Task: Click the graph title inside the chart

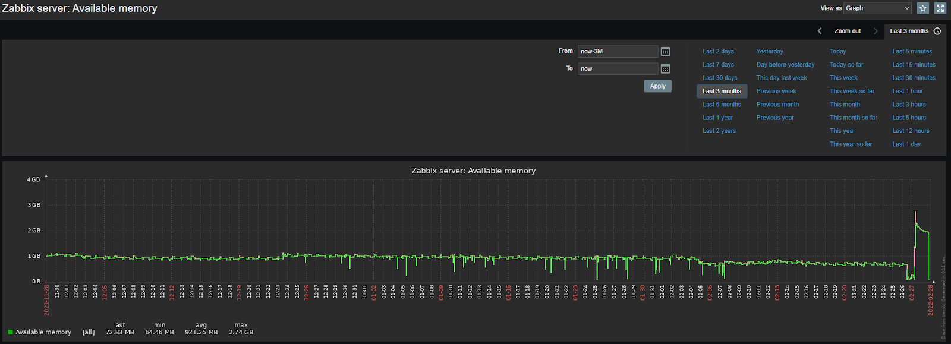Action: click(473, 171)
